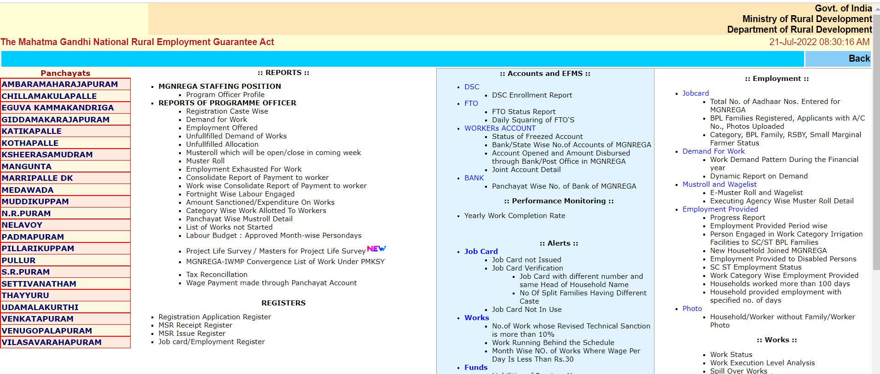Open Registration Caste Wise report

(227, 111)
